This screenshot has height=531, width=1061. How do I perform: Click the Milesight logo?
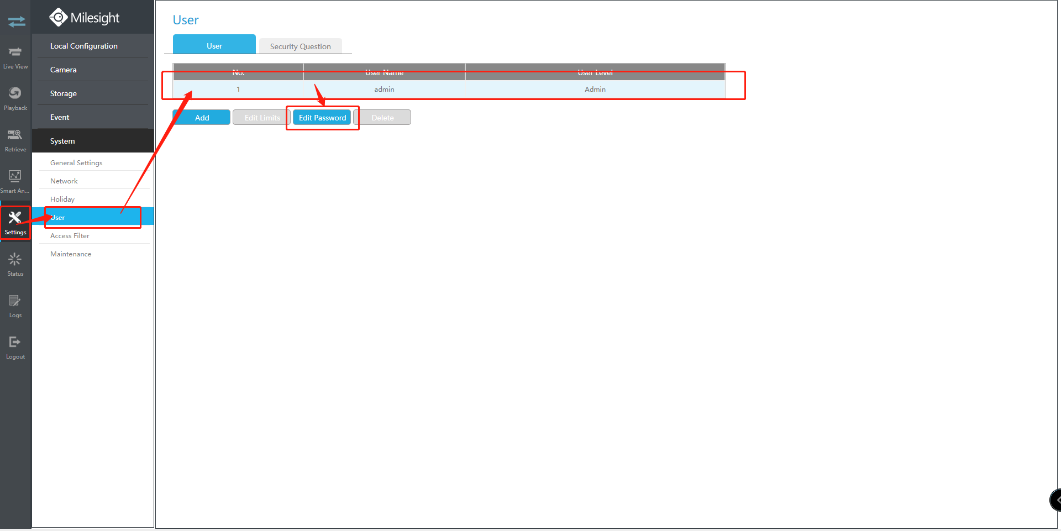click(x=84, y=18)
